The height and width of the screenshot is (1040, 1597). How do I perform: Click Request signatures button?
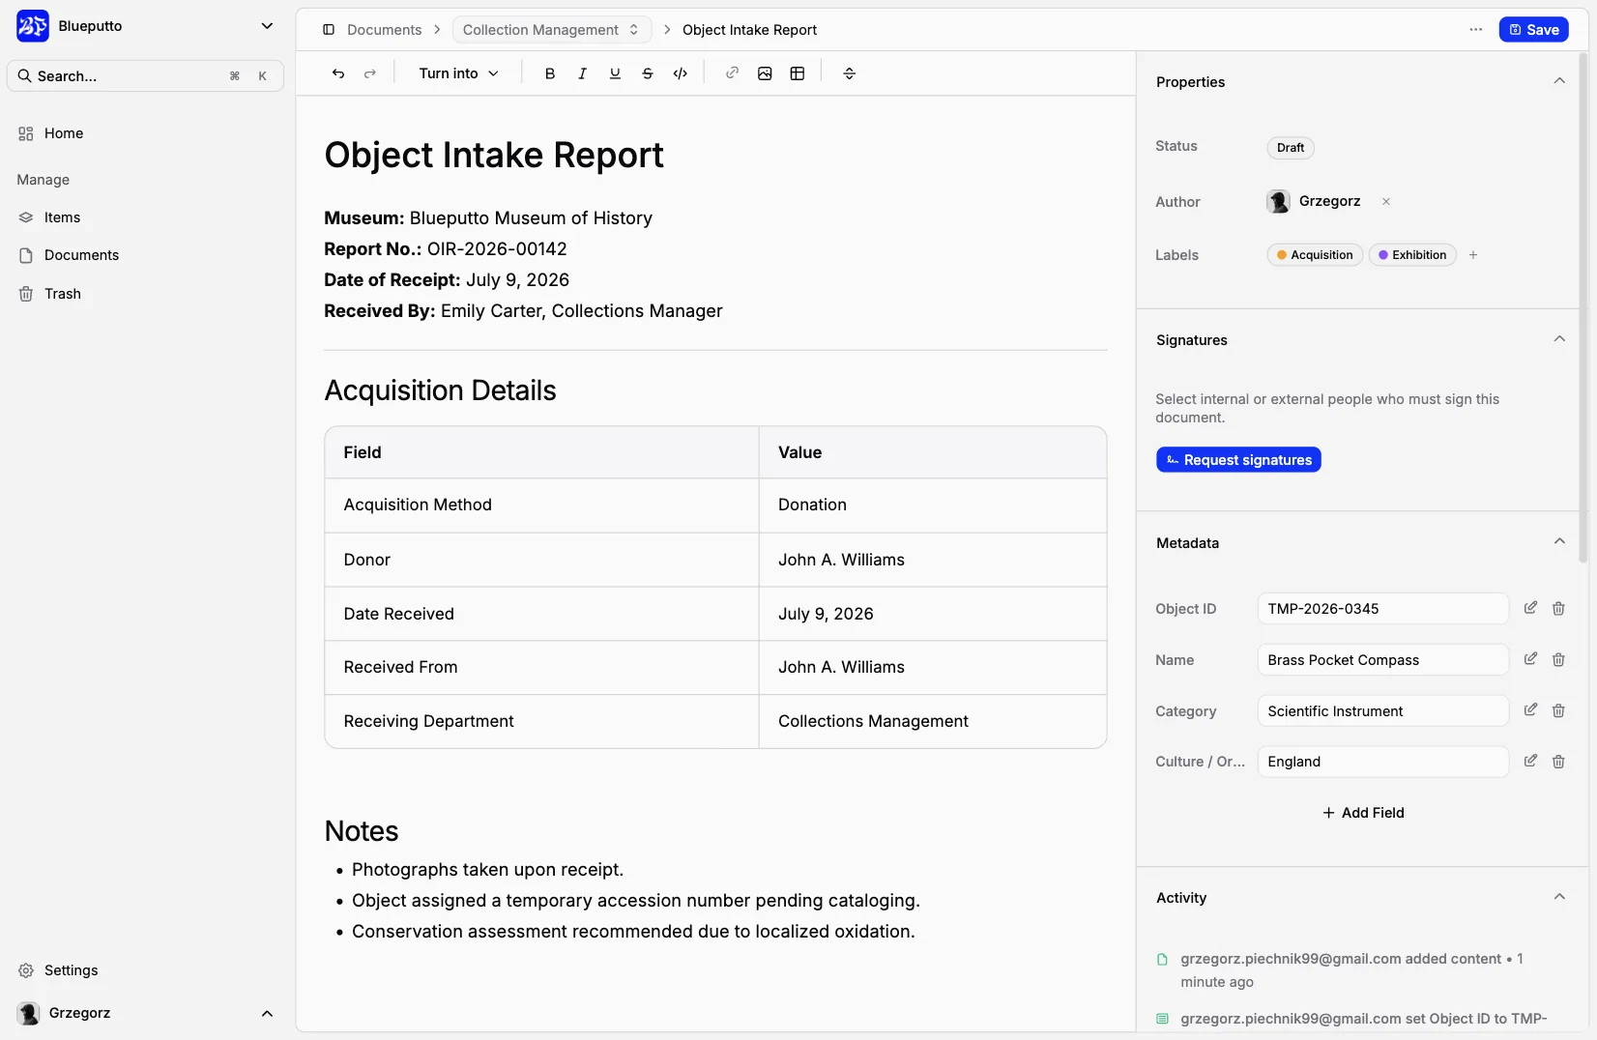1238,460
